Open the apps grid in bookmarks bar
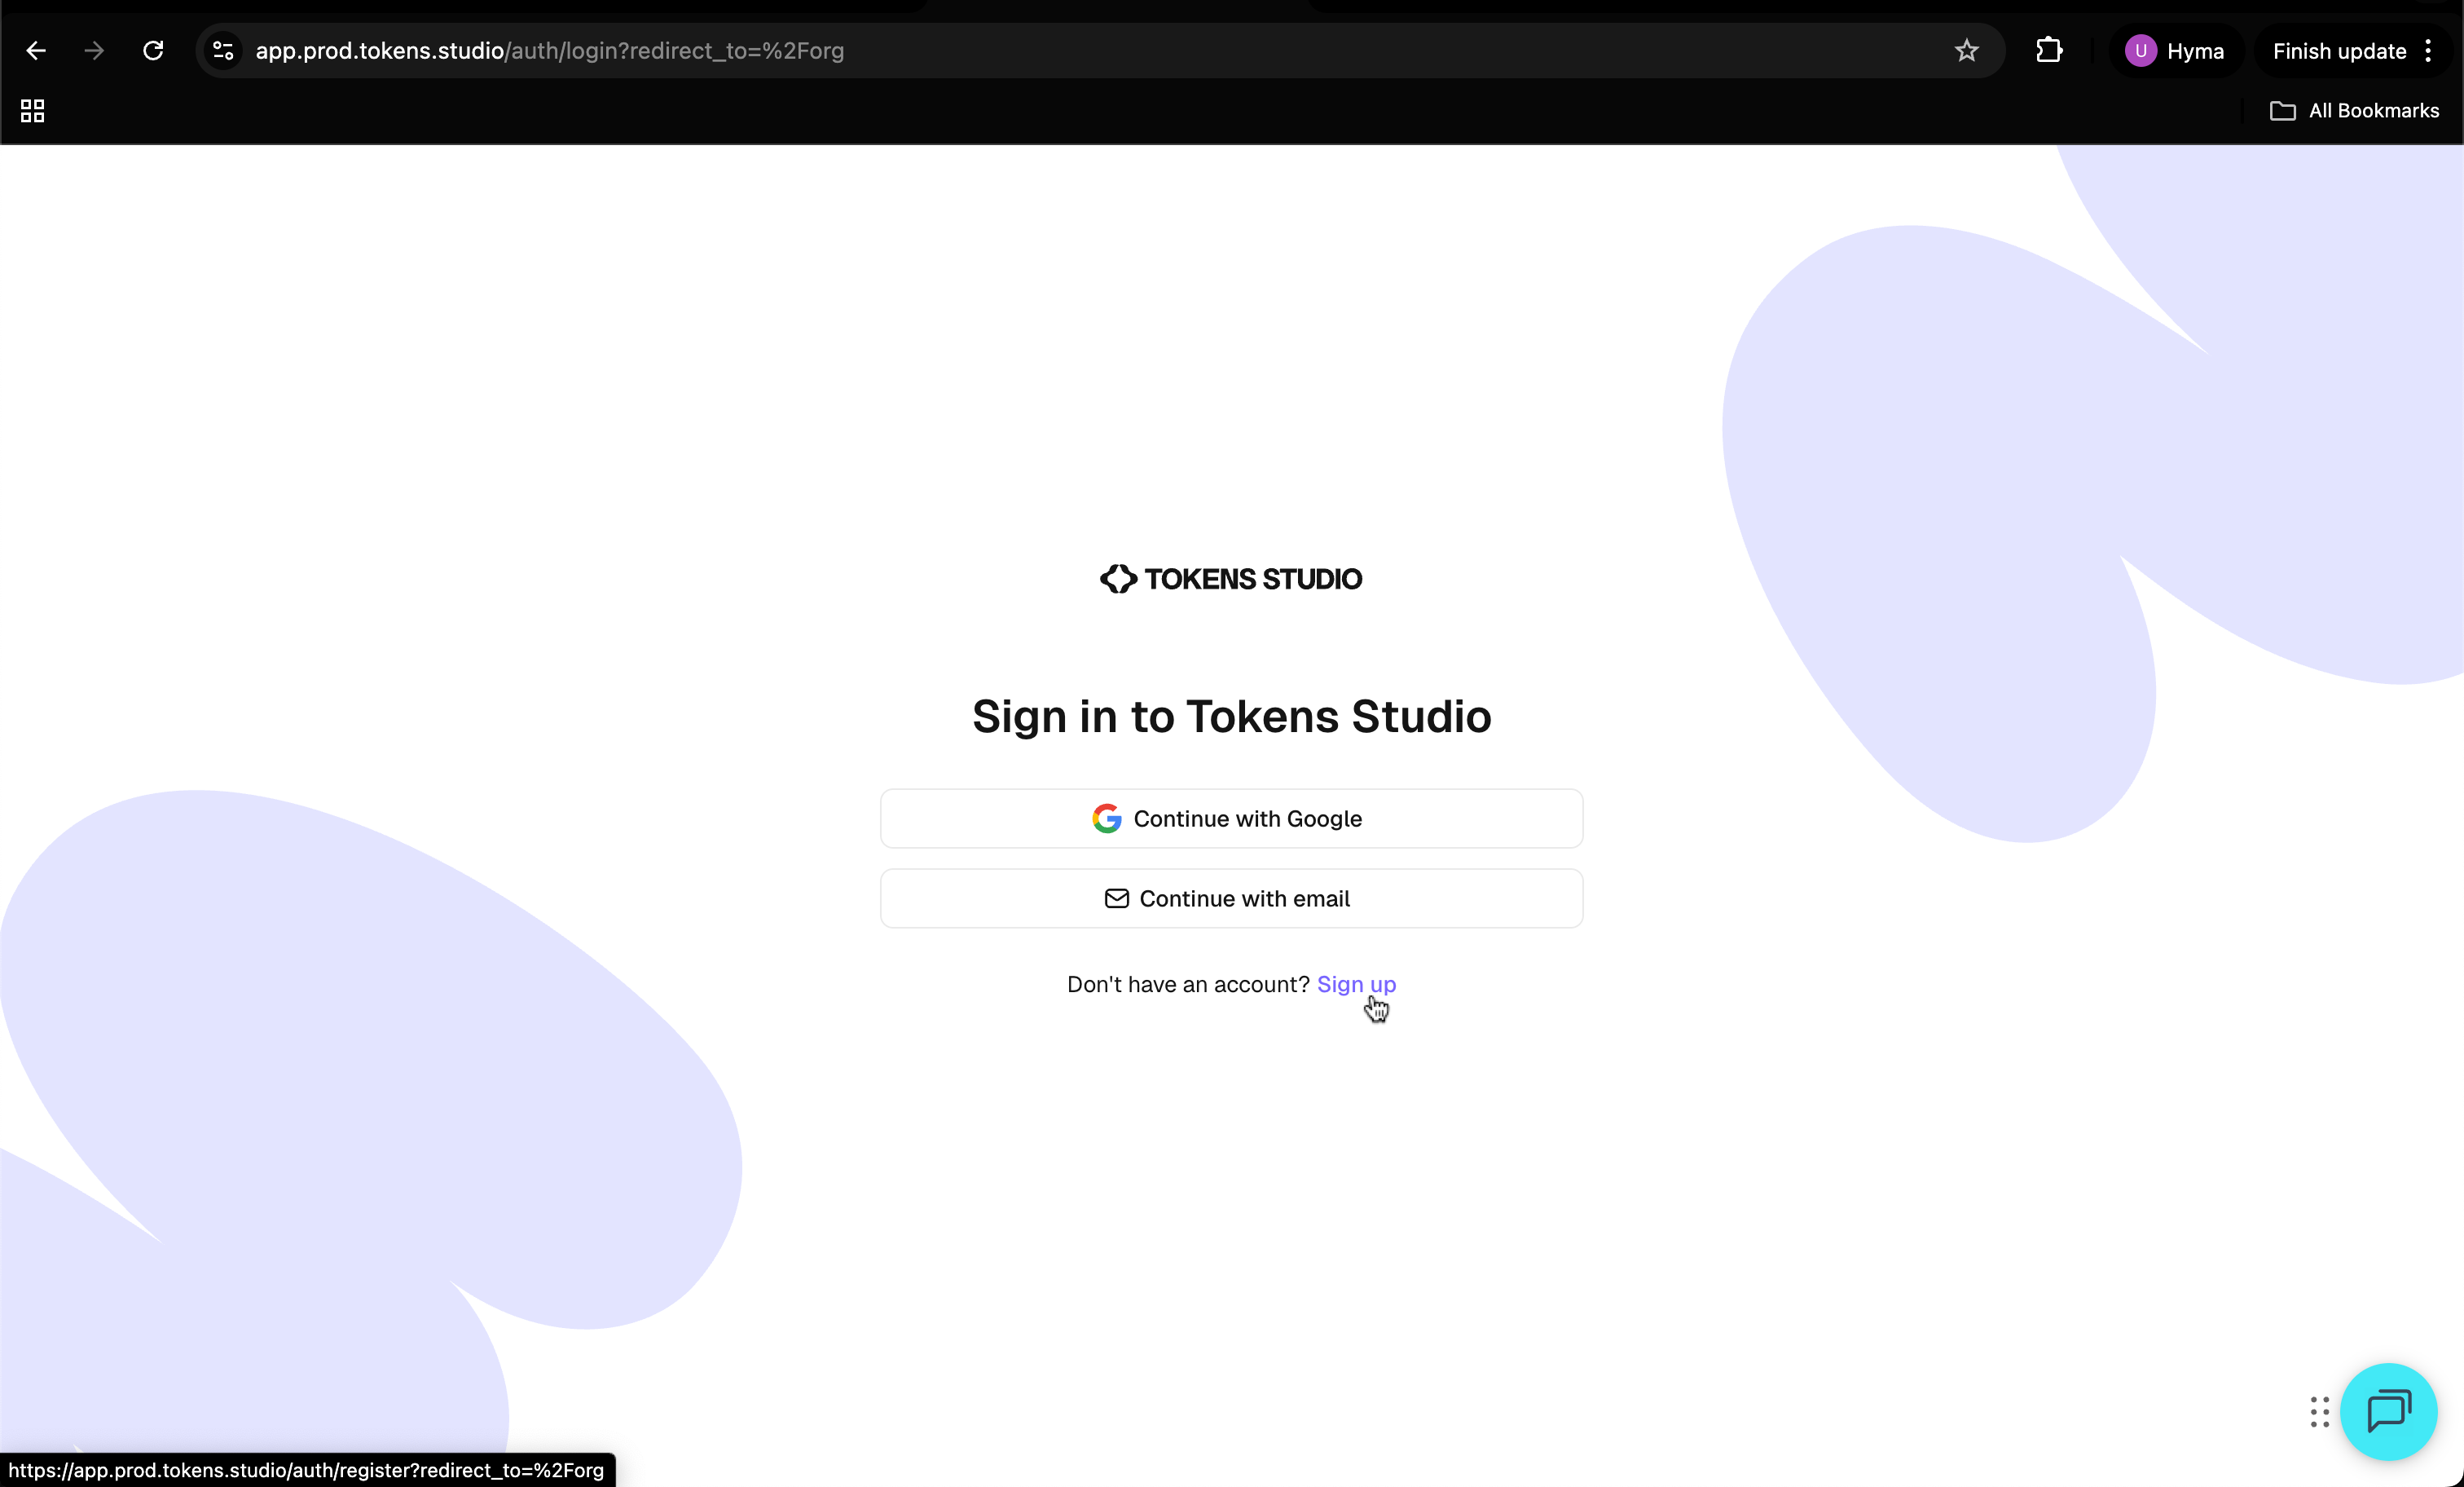The height and width of the screenshot is (1487, 2464). (33, 111)
